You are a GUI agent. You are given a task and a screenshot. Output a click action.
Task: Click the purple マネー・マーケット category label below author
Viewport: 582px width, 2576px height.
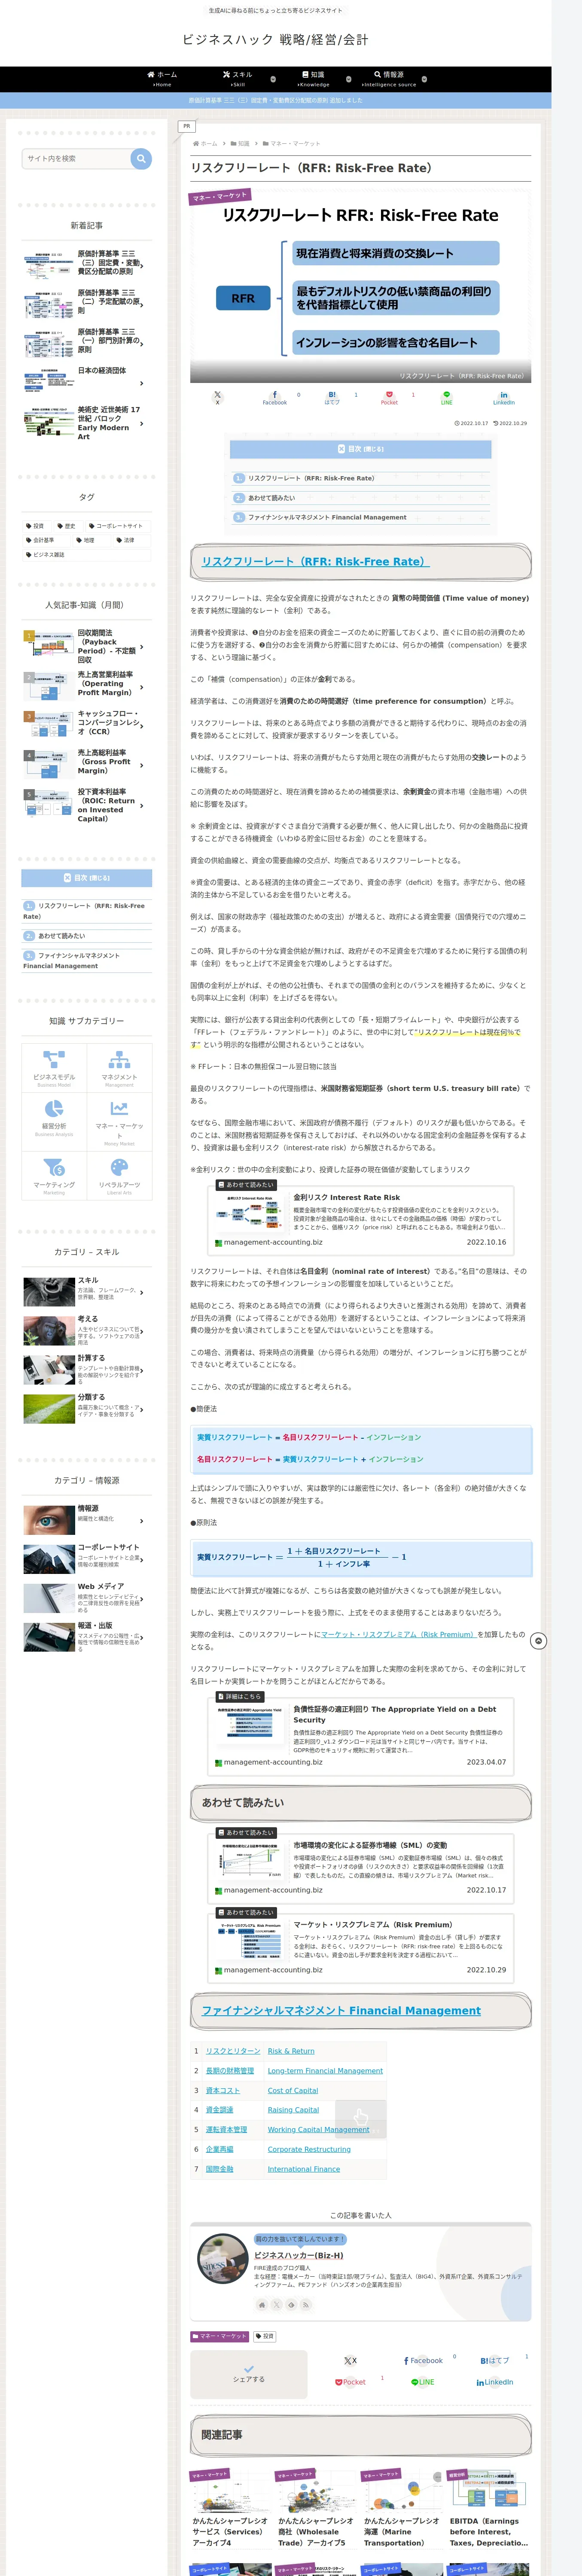click(220, 2336)
